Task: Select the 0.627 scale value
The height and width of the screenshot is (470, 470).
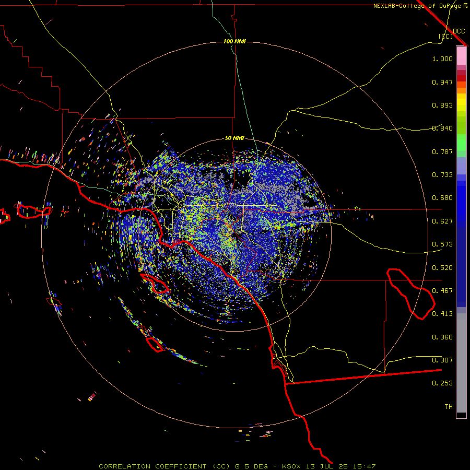Action: (442, 221)
